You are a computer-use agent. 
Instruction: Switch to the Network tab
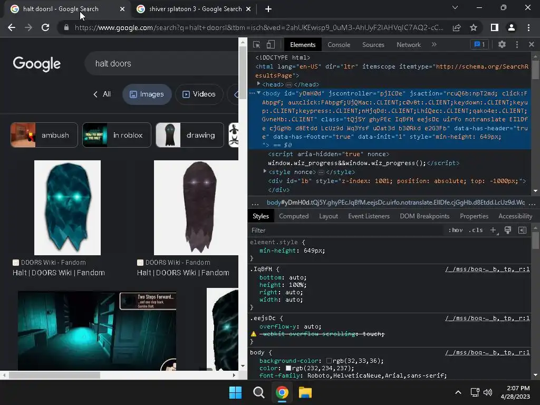coord(409,45)
